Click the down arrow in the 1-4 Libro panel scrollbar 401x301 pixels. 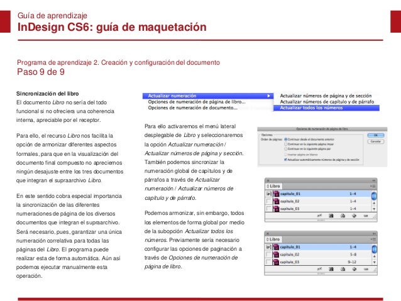pyautogui.click(x=374, y=209)
